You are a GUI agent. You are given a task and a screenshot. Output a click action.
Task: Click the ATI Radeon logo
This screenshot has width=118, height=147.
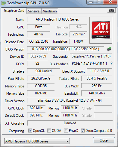click(x=101, y=30)
